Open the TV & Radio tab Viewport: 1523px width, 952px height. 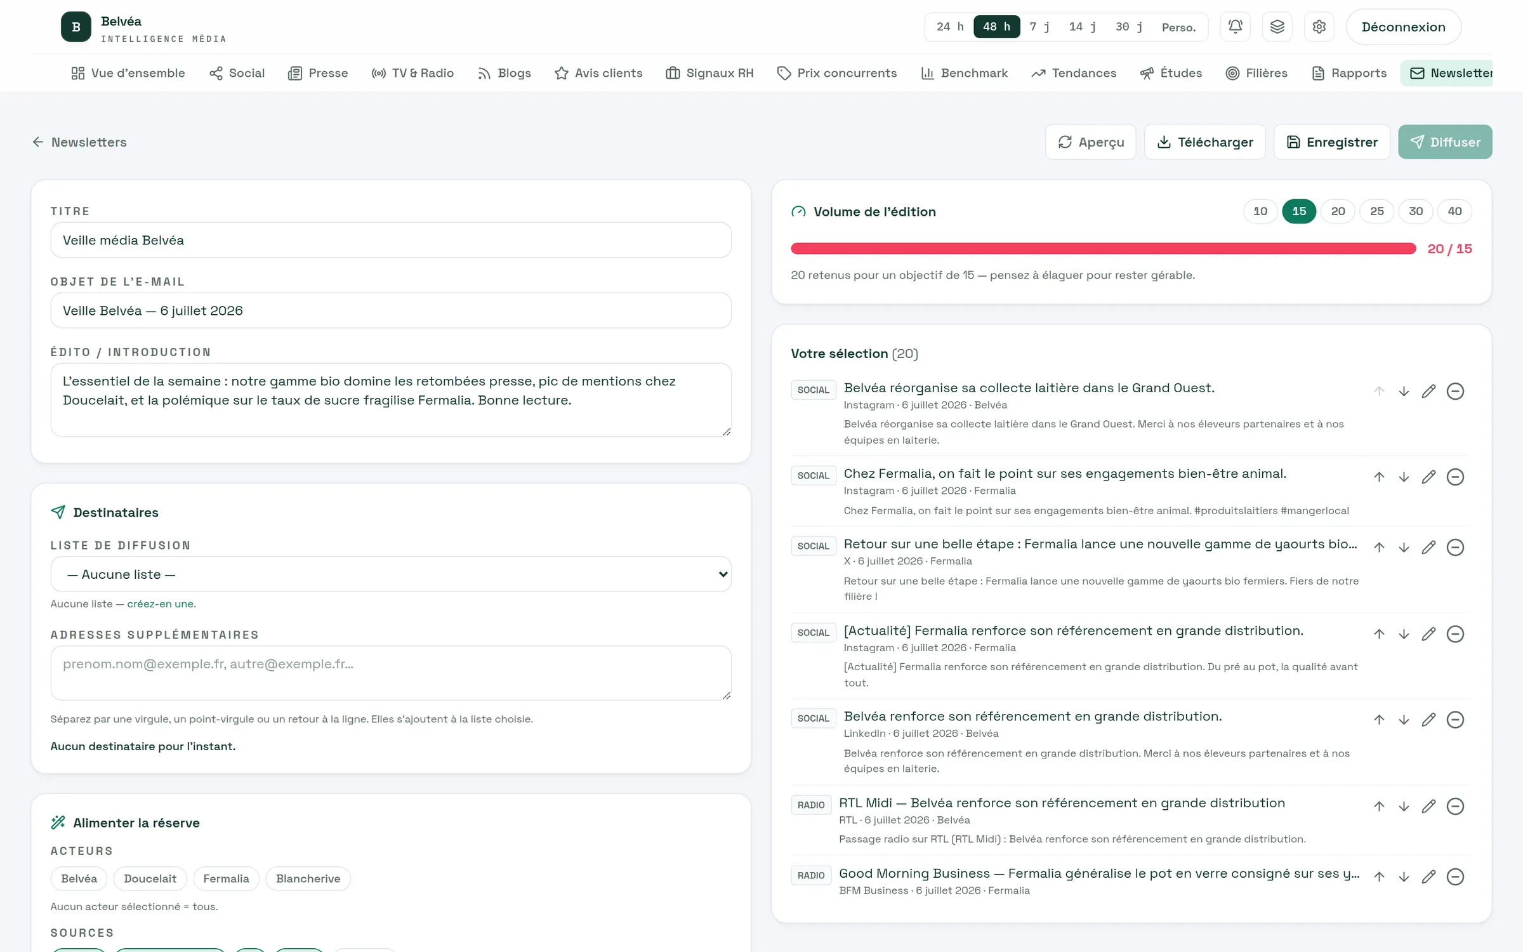pyautogui.click(x=412, y=73)
